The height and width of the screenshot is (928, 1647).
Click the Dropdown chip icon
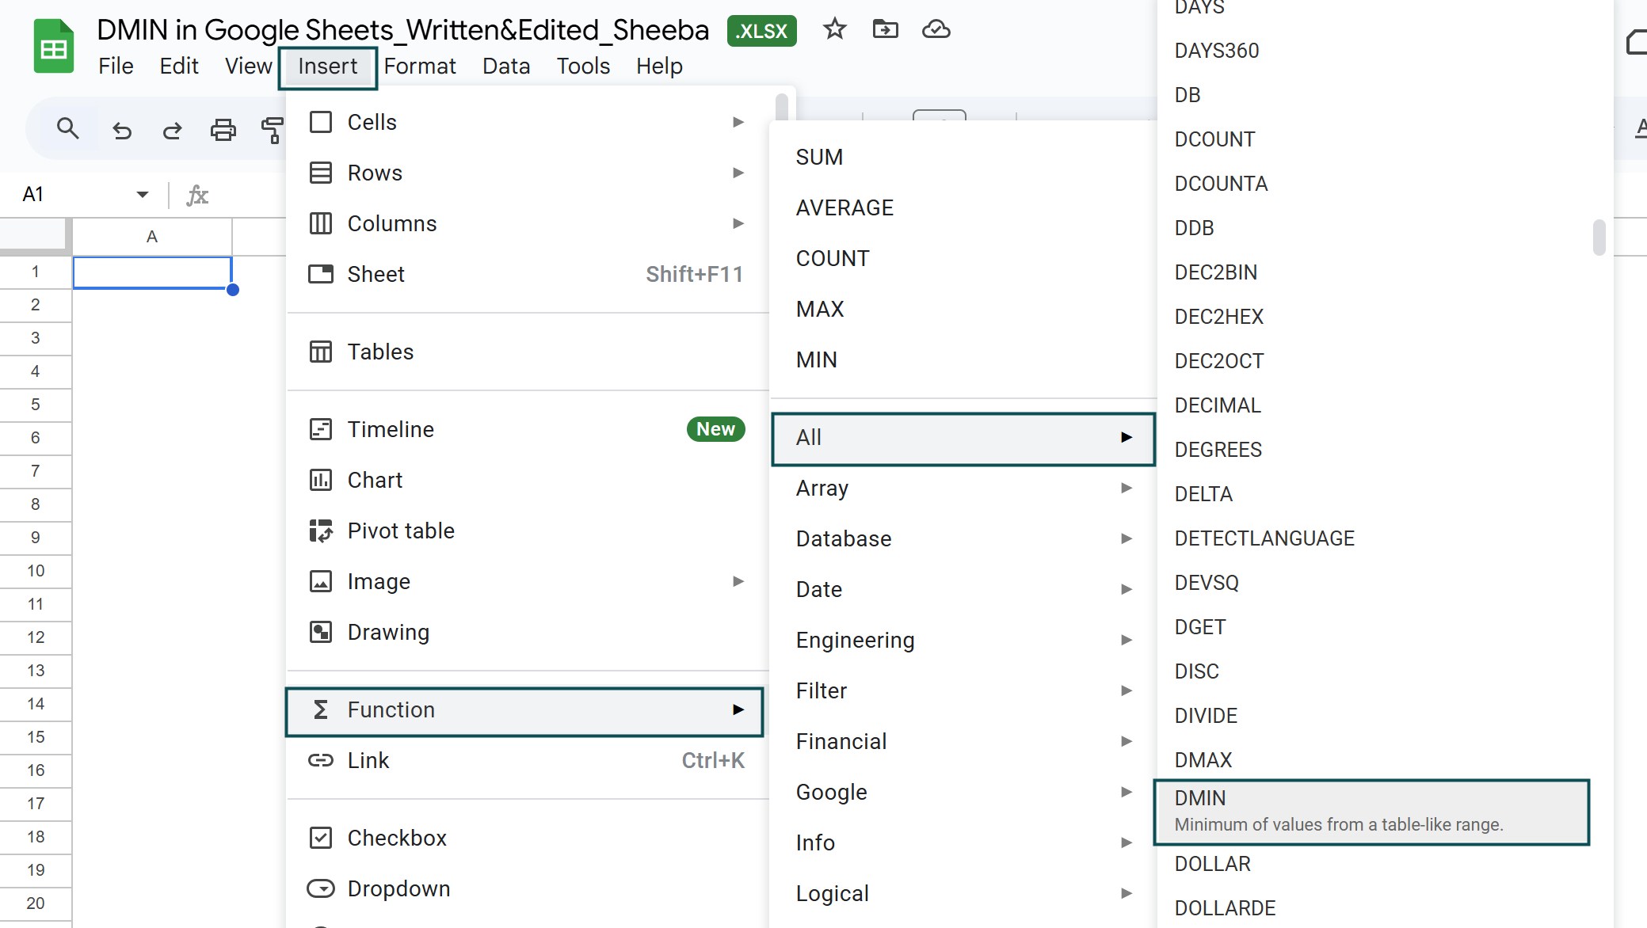(x=321, y=888)
